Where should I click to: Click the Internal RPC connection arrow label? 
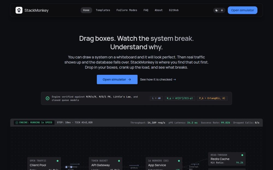[x=194, y=168]
